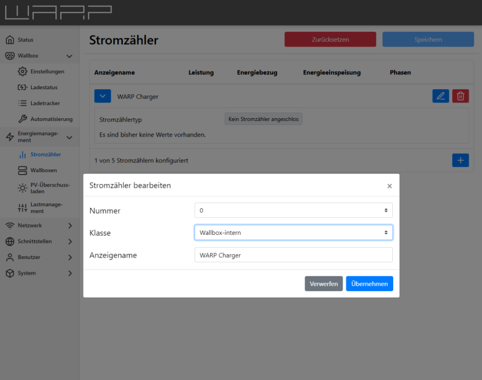Click the blue plus add meter icon

pyautogui.click(x=460, y=160)
